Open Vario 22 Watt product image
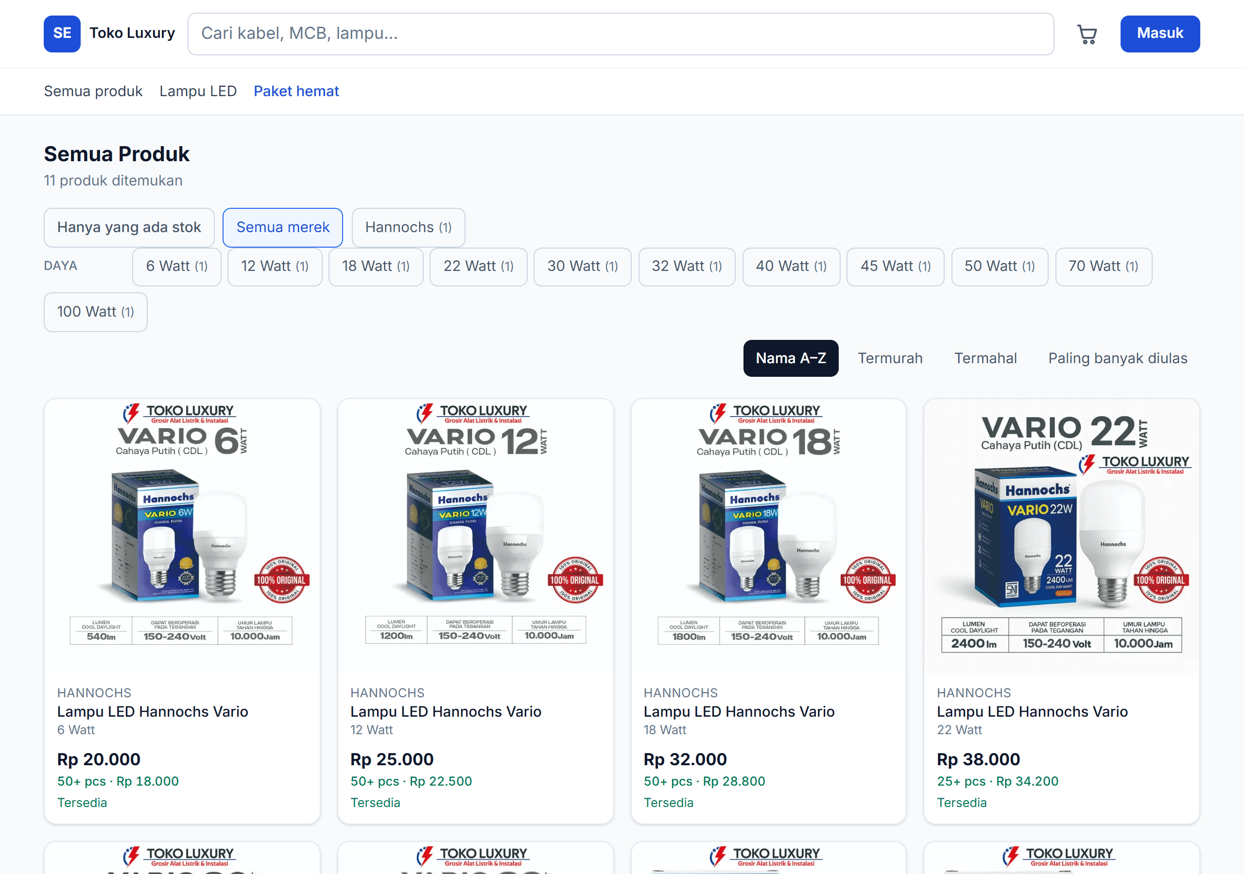This screenshot has height=874, width=1244. point(1062,536)
